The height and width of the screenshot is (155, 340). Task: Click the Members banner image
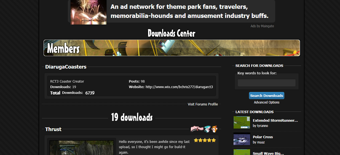click(x=172, y=48)
